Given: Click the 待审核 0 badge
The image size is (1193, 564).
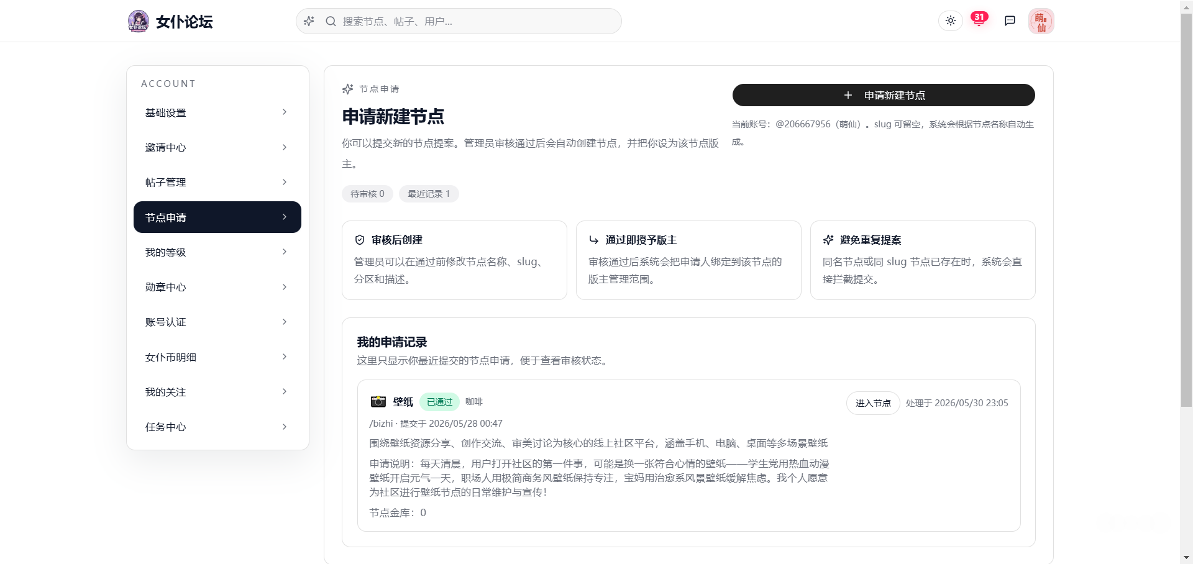Looking at the screenshot, I should coord(367,194).
